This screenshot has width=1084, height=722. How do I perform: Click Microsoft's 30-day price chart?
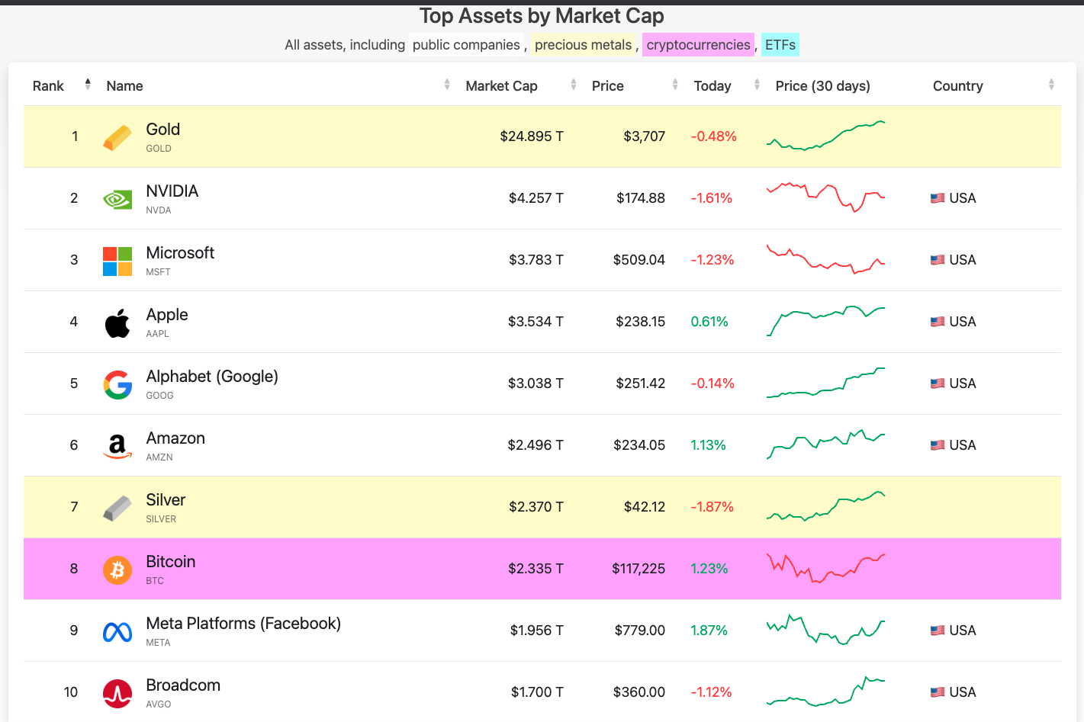825,259
